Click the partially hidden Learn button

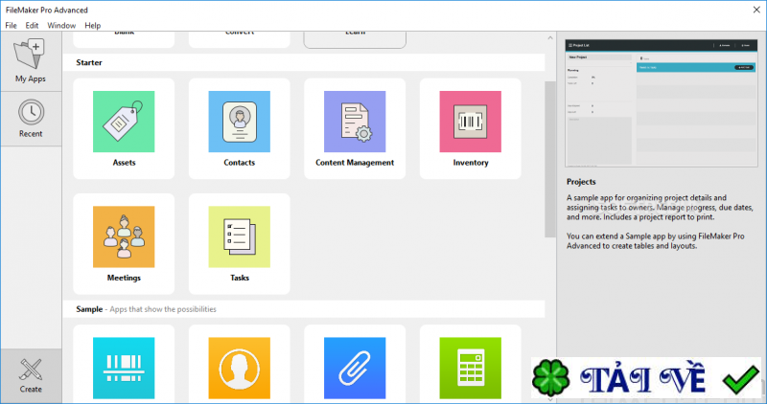click(355, 40)
